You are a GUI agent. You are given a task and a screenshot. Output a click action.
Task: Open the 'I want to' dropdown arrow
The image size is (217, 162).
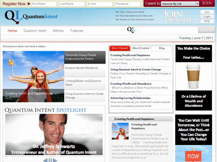point(197,4)
